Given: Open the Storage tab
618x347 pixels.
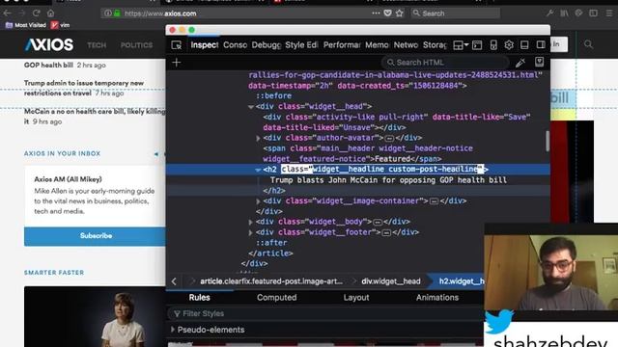Looking at the screenshot, I should point(435,45).
